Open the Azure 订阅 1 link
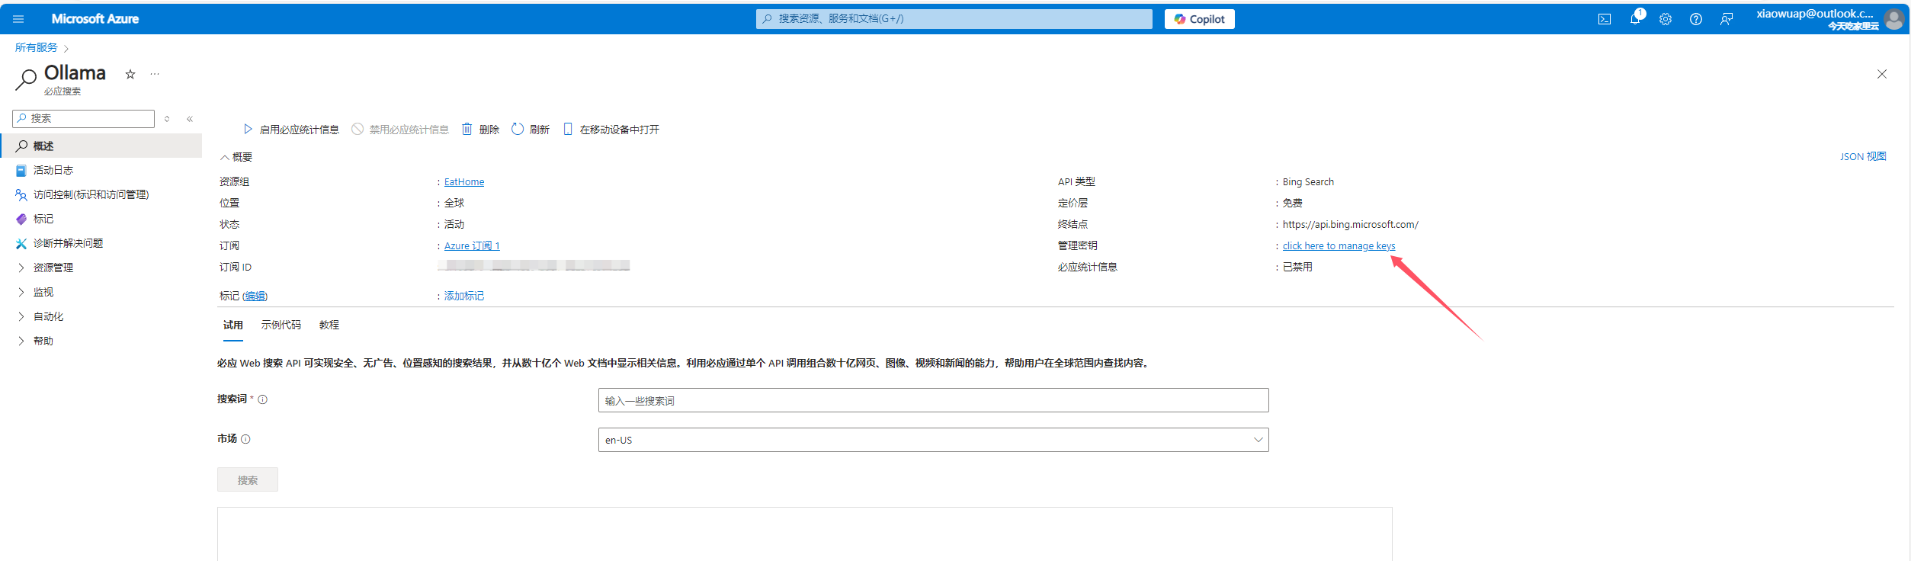The width and height of the screenshot is (1911, 561). click(x=472, y=246)
